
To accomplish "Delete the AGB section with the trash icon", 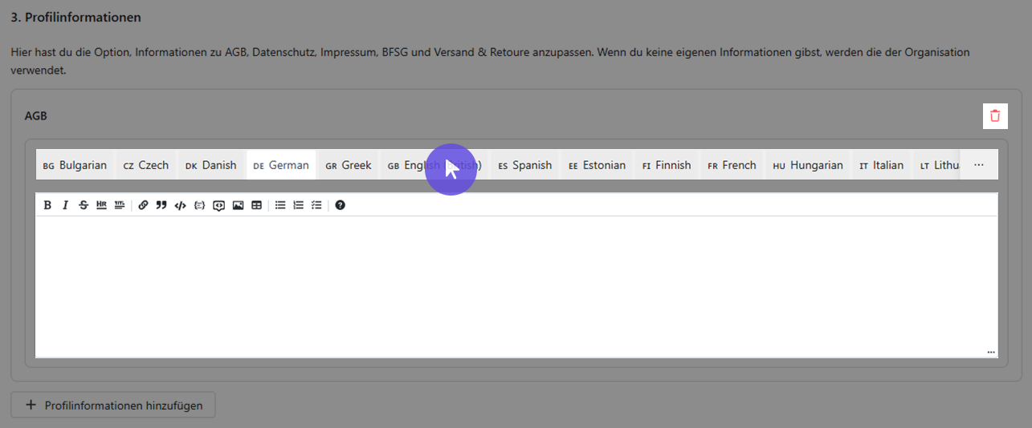I will [995, 115].
